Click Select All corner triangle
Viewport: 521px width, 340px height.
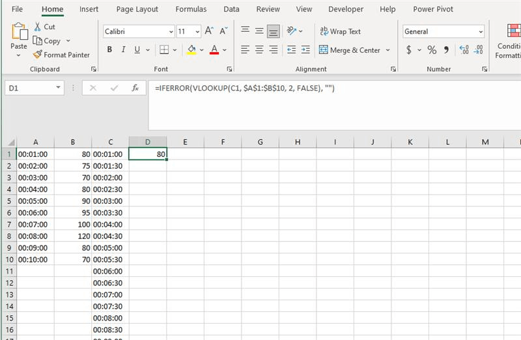coord(11,143)
